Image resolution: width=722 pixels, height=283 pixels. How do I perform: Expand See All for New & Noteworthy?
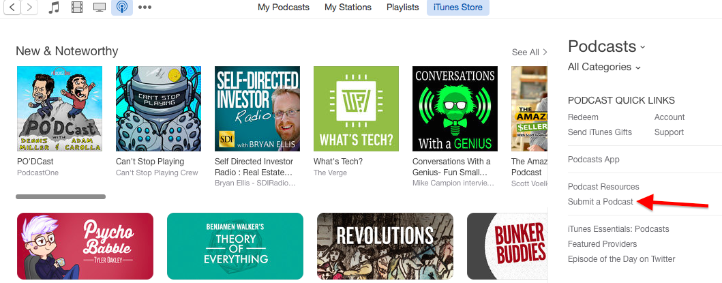click(x=530, y=52)
